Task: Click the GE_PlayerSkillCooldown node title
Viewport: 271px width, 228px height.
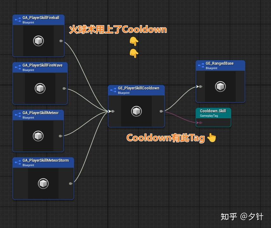Action: (x=138, y=88)
